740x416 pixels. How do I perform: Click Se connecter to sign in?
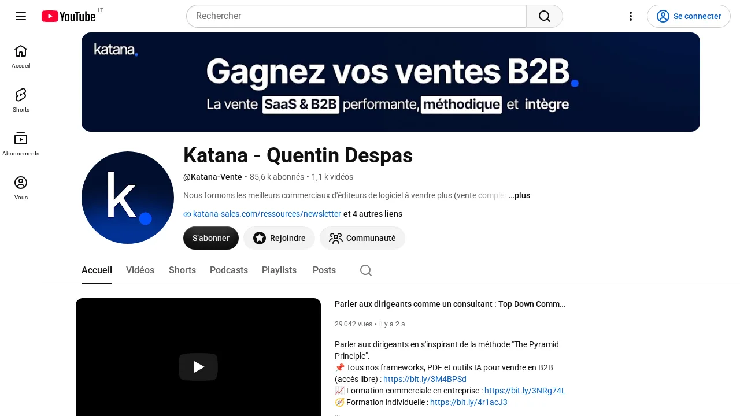[689, 16]
